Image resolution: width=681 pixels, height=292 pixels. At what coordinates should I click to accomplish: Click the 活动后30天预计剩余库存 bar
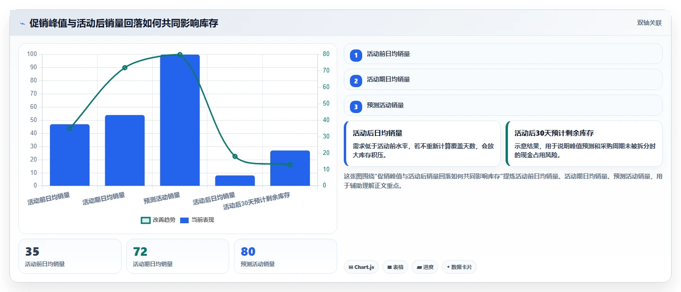(x=290, y=168)
